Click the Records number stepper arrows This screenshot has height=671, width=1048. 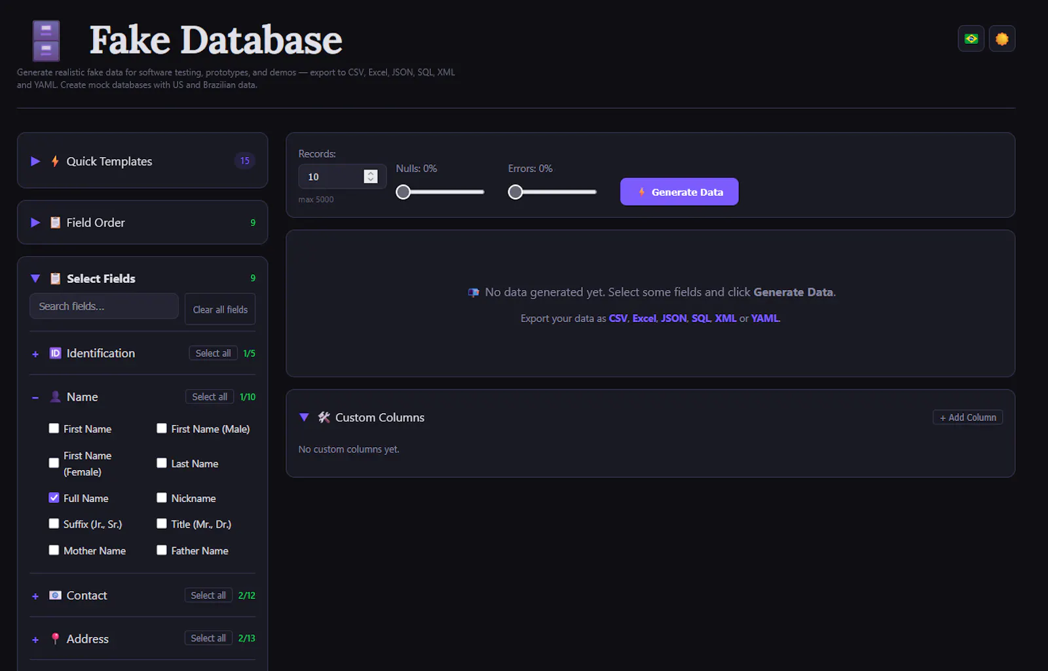coord(371,176)
